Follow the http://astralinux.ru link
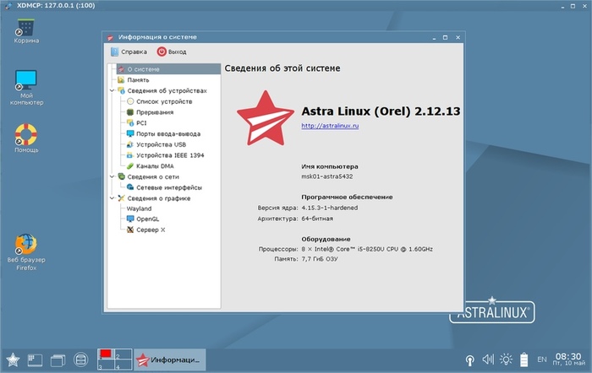 tap(330, 126)
